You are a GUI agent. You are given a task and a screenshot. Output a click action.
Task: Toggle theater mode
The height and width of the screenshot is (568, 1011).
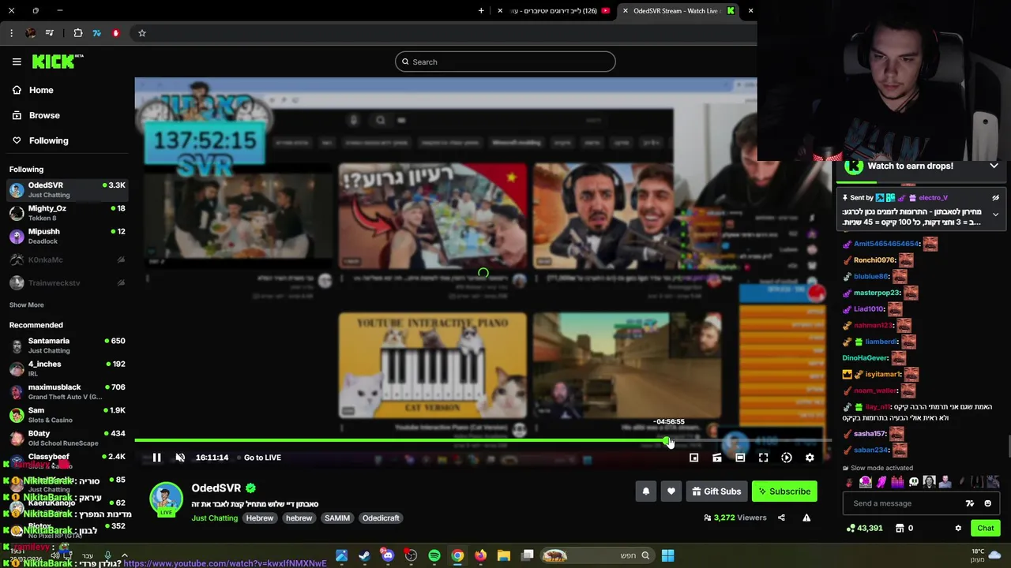click(x=740, y=458)
